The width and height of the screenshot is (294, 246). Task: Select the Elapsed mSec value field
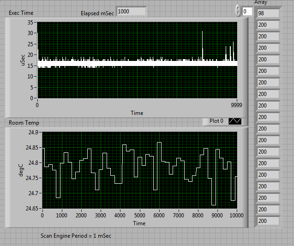coord(131,12)
